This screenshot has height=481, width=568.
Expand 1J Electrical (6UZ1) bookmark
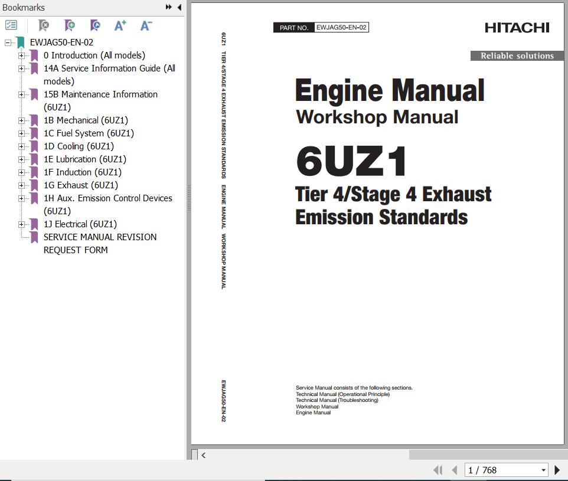21,224
